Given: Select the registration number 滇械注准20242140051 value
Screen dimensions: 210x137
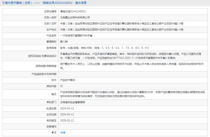Looking at the screenshot, I should click(x=73, y=12).
